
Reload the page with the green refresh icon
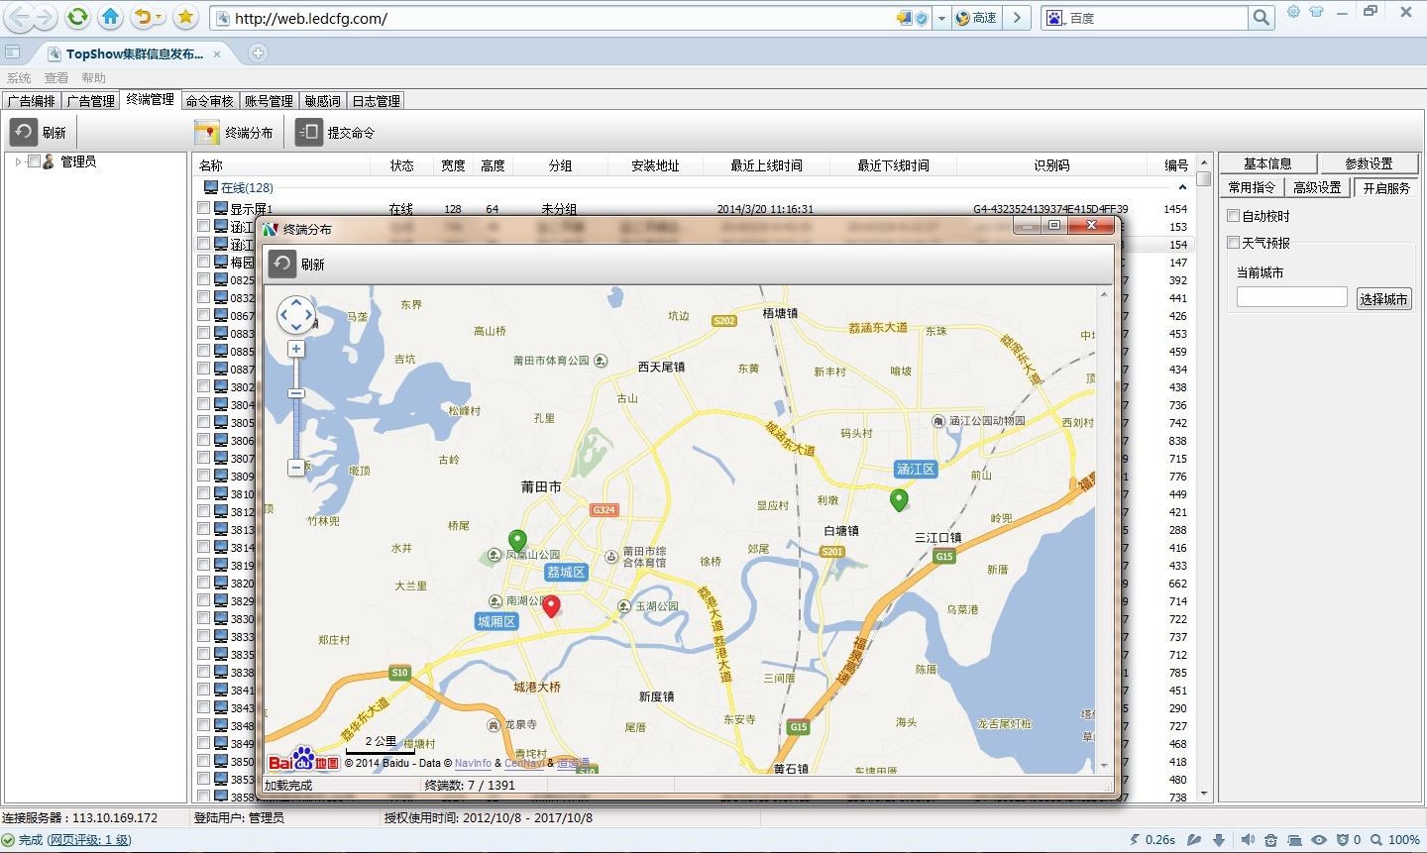pyautogui.click(x=77, y=17)
